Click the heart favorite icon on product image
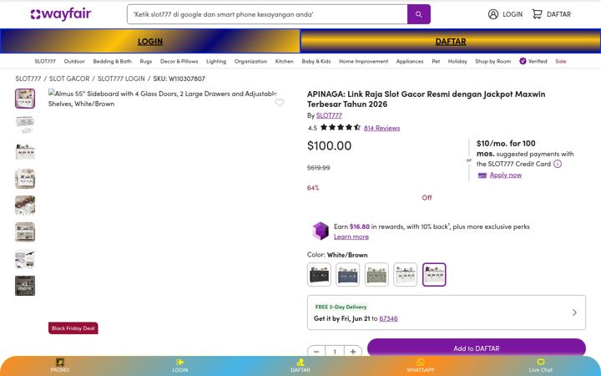Viewport: 601px width, 376px height. [x=280, y=103]
